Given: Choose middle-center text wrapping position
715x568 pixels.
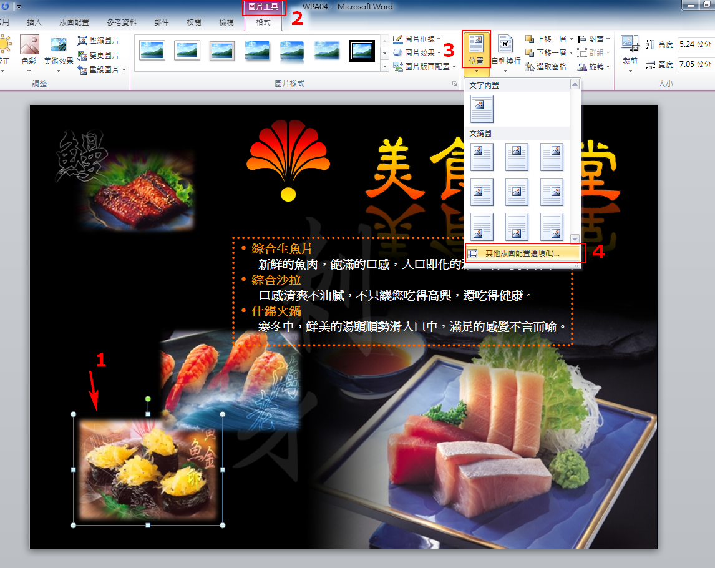Looking at the screenshot, I should [x=517, y=192].
